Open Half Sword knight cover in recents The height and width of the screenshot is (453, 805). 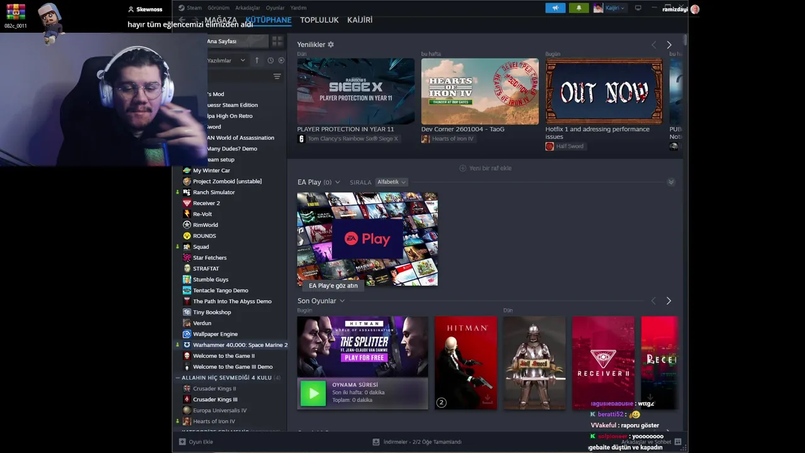pos(535,363)
